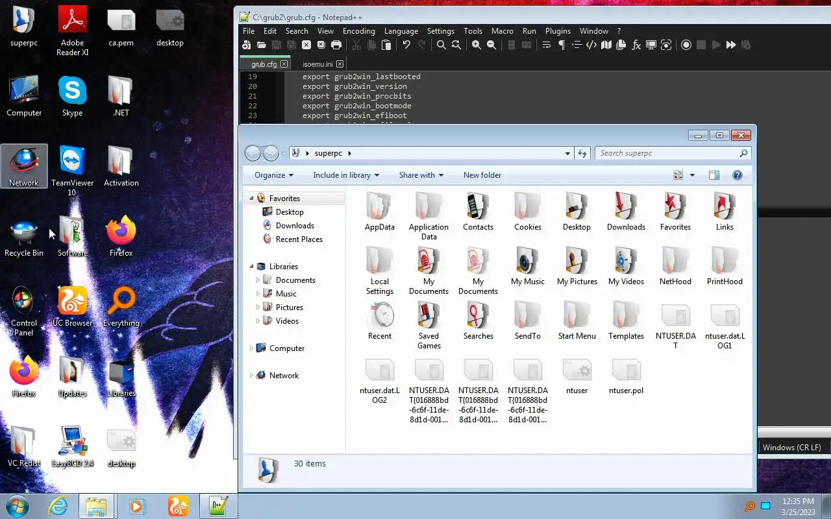831x519 pixels.
Task: Toggle the Monitoring (tail -f) eye icon
Action: coord(666,45)
